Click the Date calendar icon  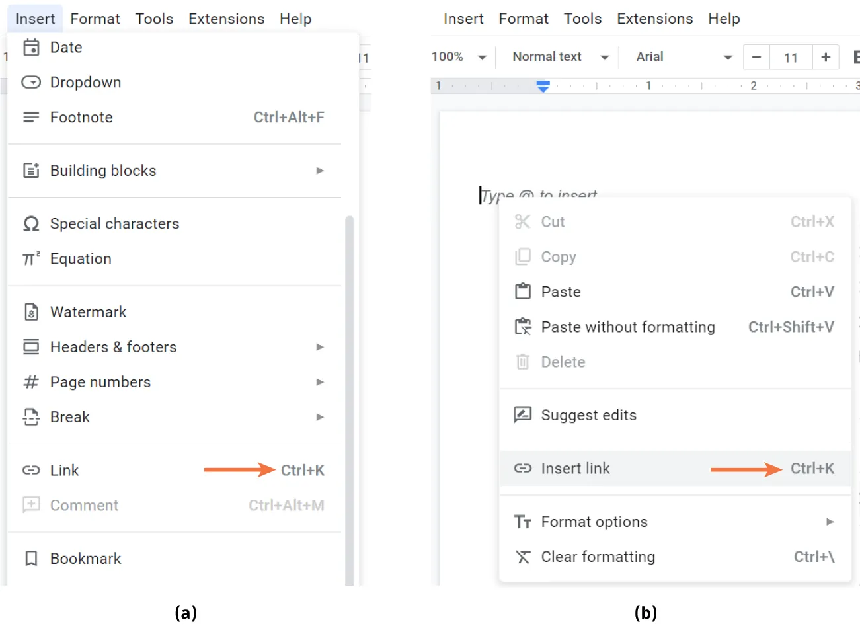point(31,47)
